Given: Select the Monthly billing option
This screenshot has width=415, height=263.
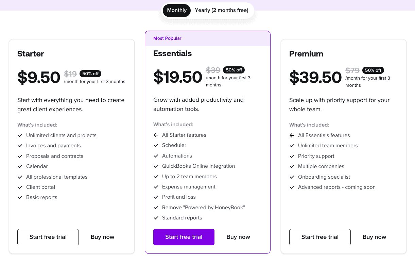Looking at the screenshot, I should (176, 10).
